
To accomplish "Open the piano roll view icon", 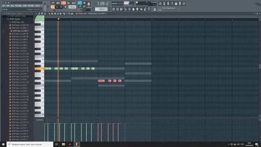I will coord(122,9).
